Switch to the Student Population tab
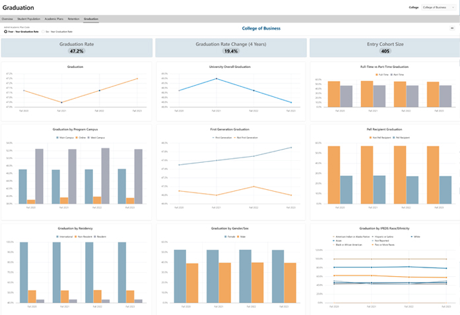 pyautogui.click(x=29, y=18)
